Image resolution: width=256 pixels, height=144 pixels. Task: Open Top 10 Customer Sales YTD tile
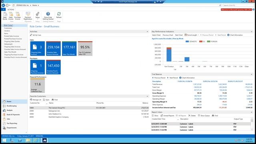tap(85, 48)
